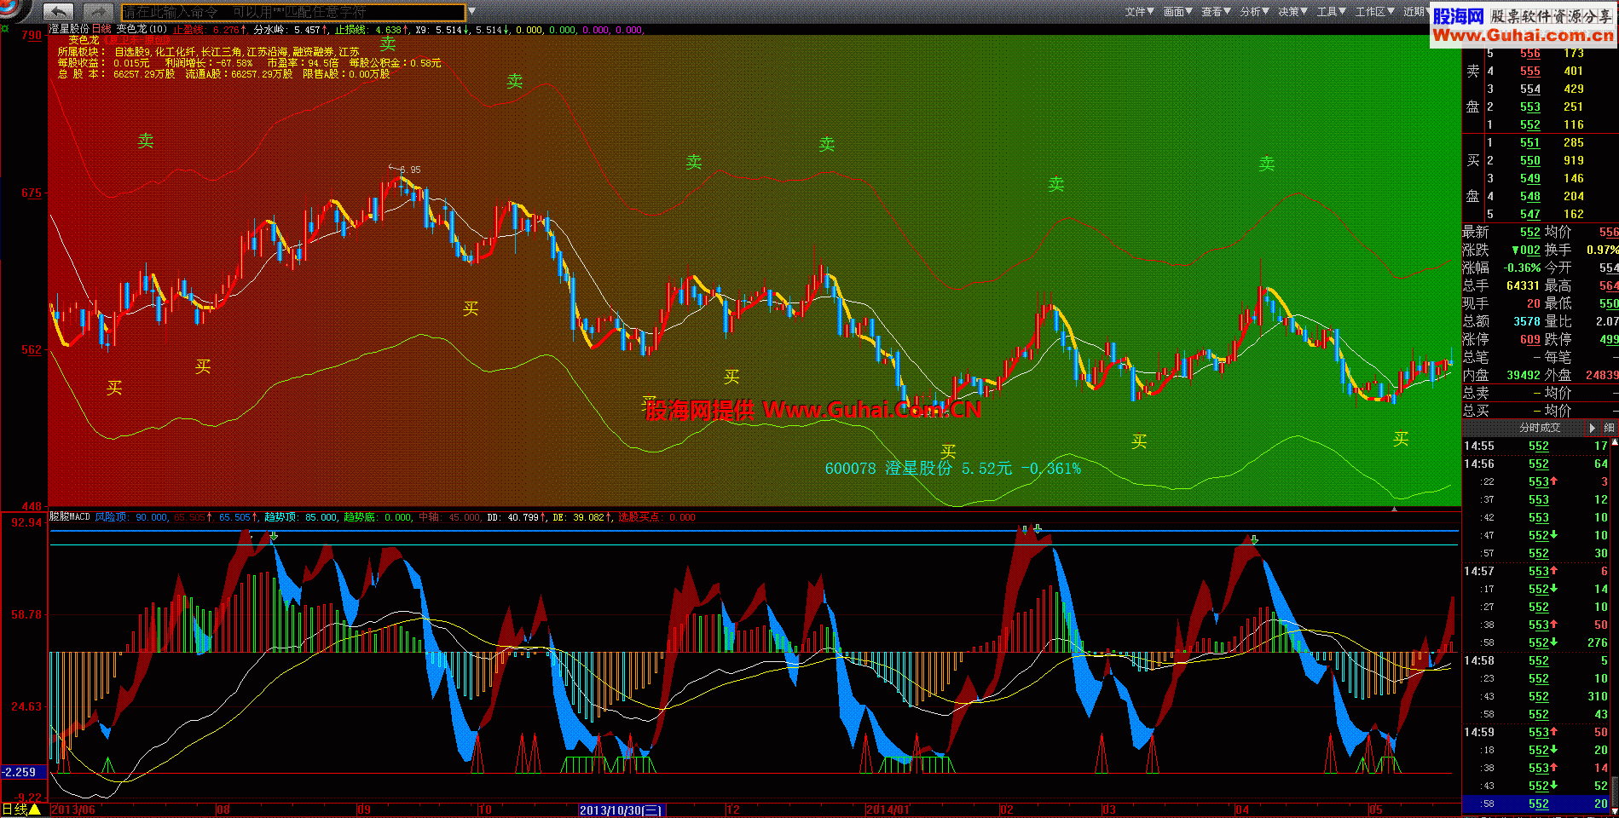This screenshot has width=1619, height=818.
Task: Select the highlighted :58 trade row
Action: pos(1539,804)
